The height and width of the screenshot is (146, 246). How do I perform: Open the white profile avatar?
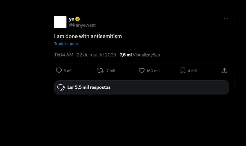tap(60, 22)
